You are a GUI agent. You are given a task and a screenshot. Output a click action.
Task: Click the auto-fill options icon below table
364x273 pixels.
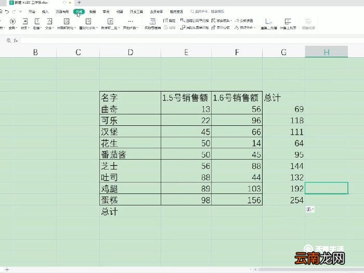coord(310,209)
